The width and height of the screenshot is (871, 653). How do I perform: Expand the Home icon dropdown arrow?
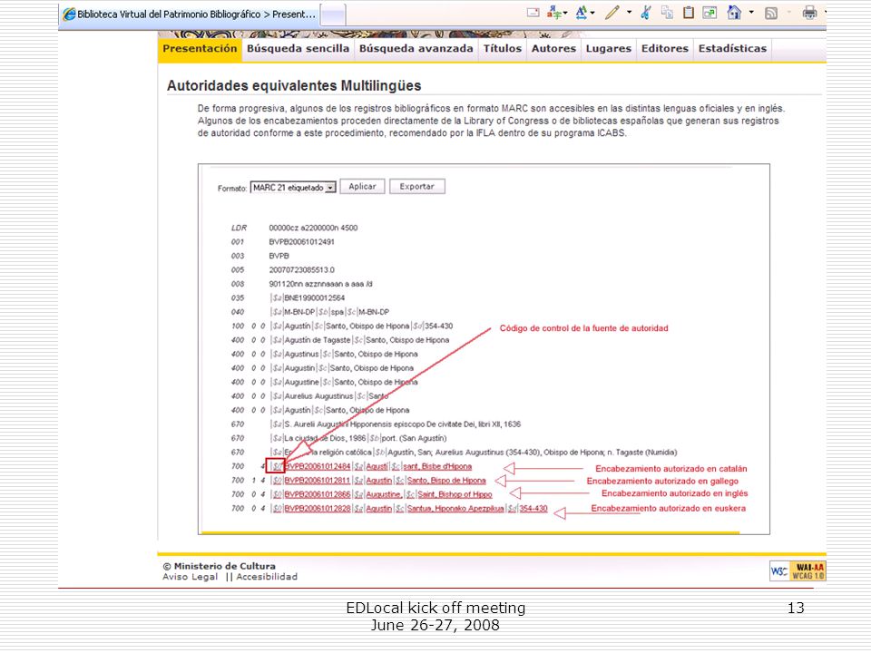coord(751,12)
